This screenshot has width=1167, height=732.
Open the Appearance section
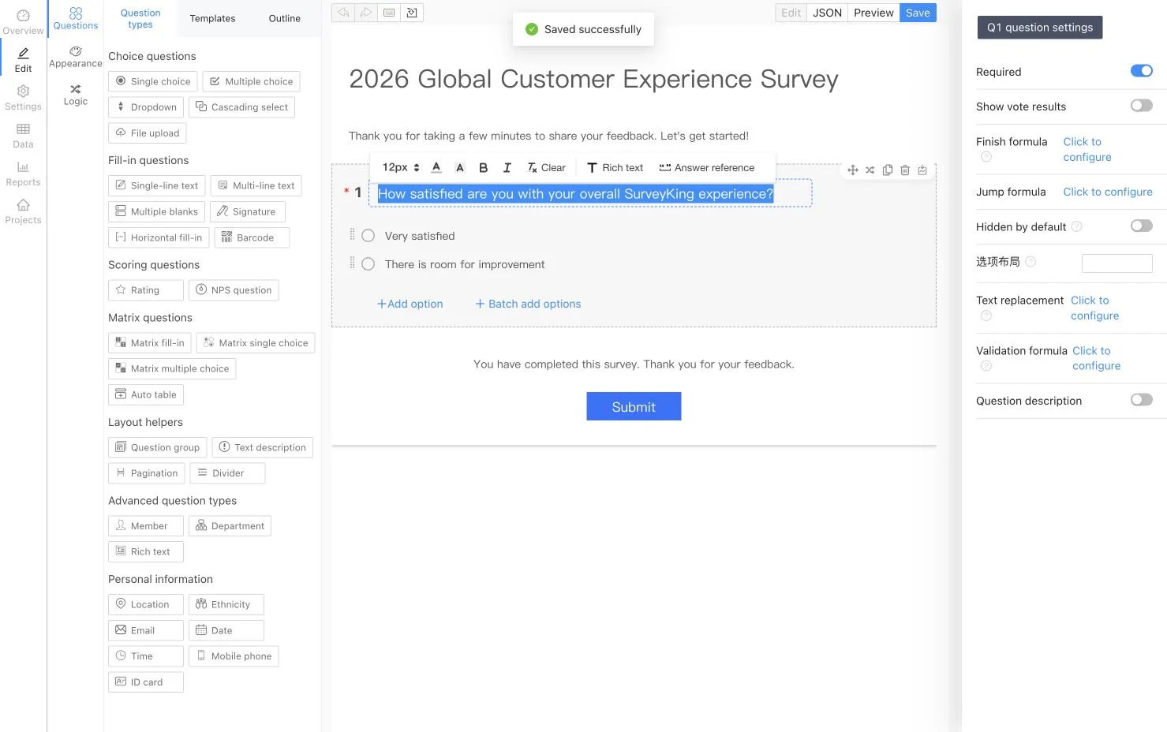pos(76,57)
